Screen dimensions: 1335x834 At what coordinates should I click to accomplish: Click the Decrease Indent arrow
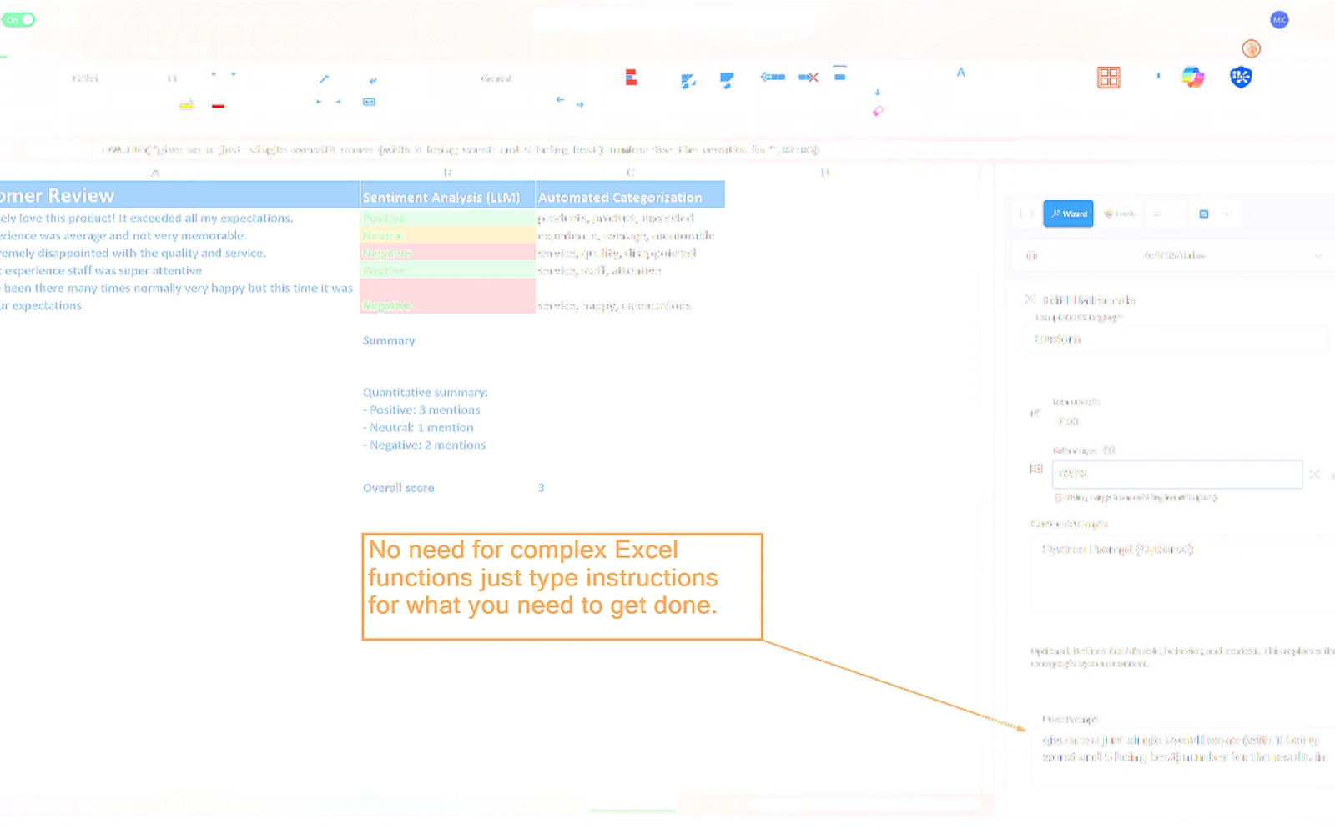(319, 102)
